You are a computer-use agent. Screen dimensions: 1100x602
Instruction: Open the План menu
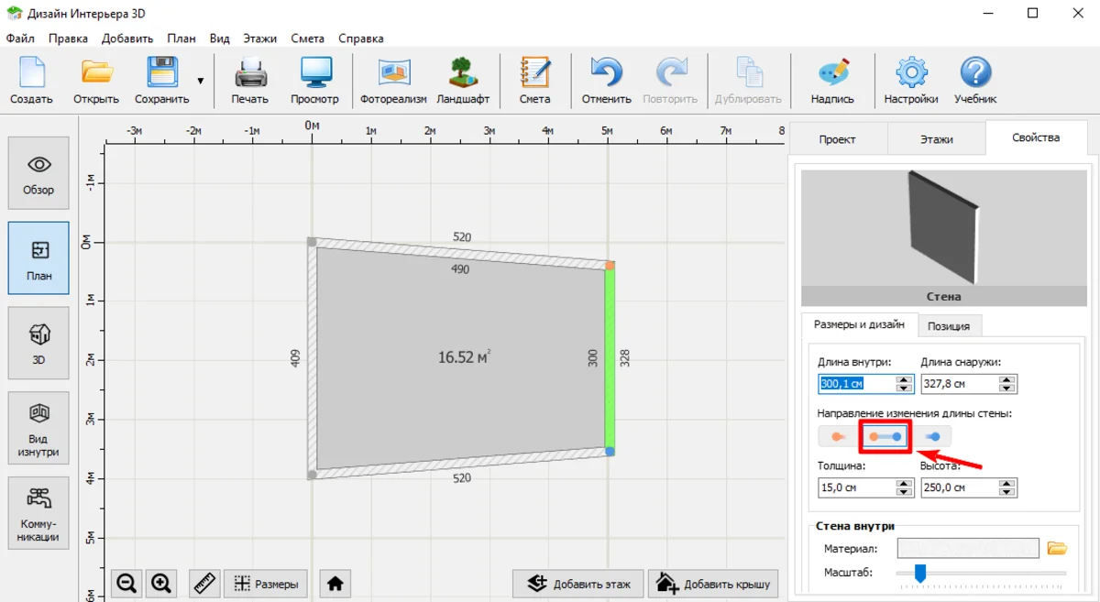pos(181,38)
